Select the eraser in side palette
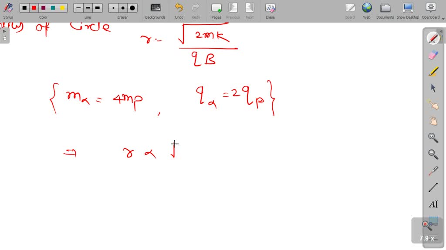446x250 pixels. (x=433, y=55)
